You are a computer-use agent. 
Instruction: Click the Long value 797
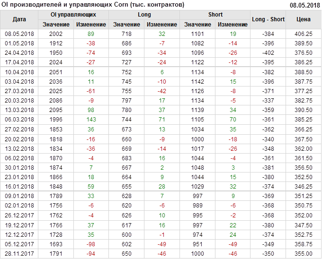pyautogui.click(x=126, y=101)
